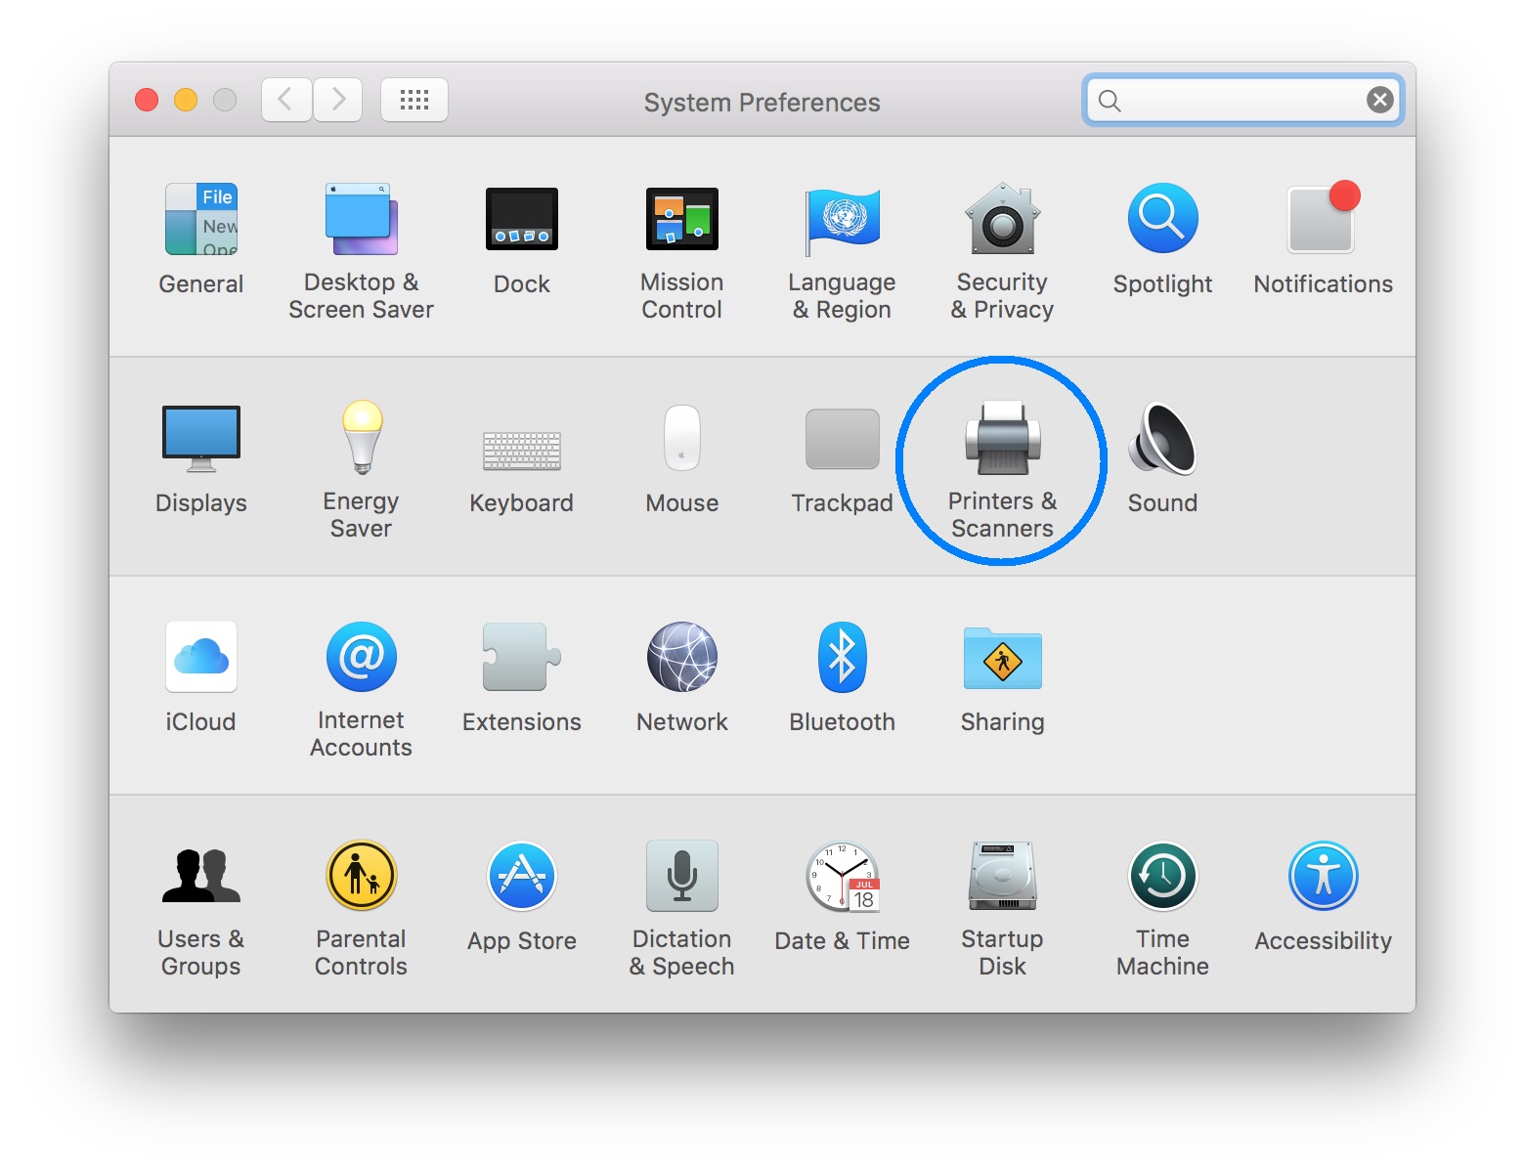Screen dimensions: 1525x1169
Task: Open Spotlight preferences
Action: click(x=1162, y=239)
